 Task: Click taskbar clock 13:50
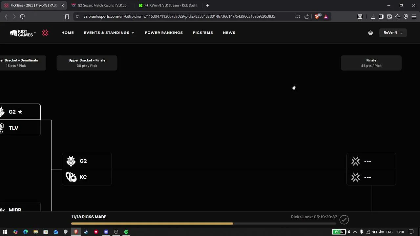pos(400,232)
